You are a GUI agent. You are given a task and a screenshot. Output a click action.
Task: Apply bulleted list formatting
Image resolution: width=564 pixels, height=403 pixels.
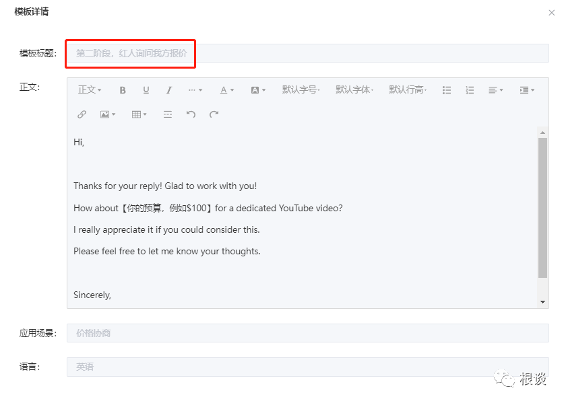[447, 90]
